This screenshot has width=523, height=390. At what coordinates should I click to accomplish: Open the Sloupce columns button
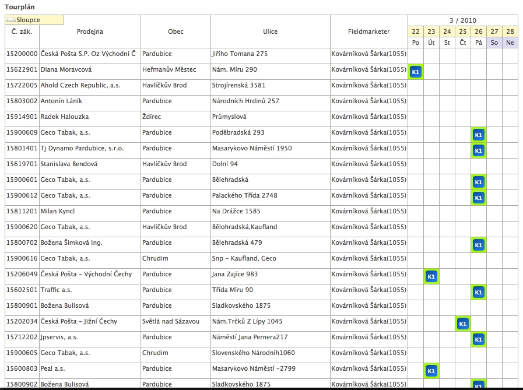coord(34,20)
